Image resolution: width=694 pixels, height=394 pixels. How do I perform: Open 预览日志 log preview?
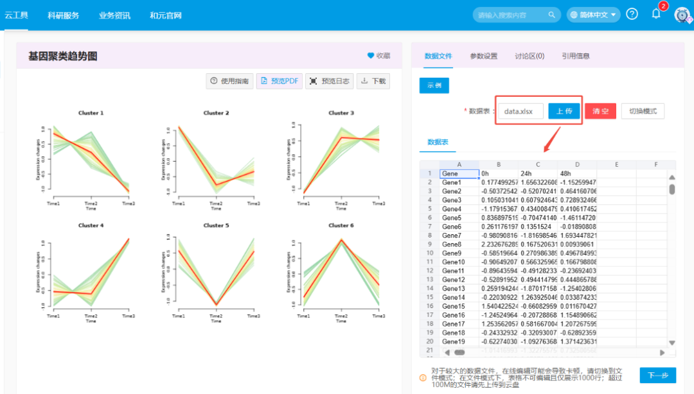[x=330, y=81]
